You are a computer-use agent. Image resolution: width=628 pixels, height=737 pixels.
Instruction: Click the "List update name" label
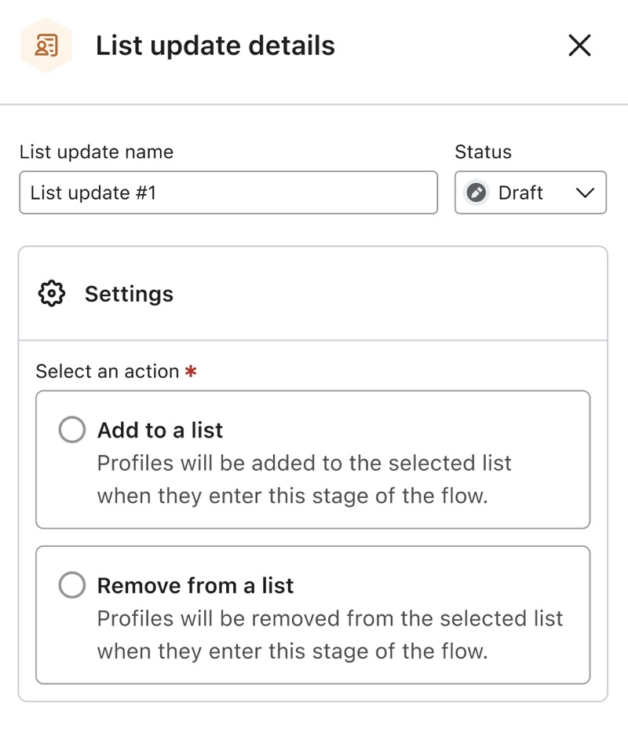point(97,152)
